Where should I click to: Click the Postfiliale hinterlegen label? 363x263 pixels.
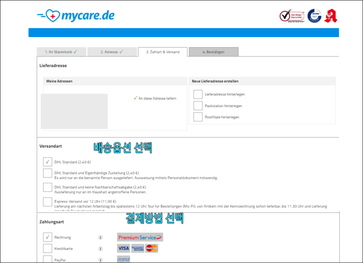222,117
